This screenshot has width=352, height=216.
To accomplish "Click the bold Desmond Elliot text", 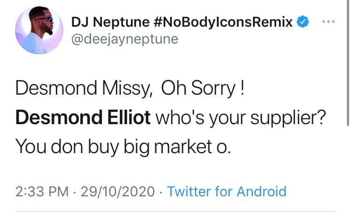I will [83, 118].
